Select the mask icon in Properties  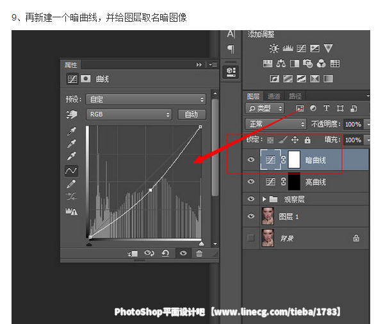[85, 78]
